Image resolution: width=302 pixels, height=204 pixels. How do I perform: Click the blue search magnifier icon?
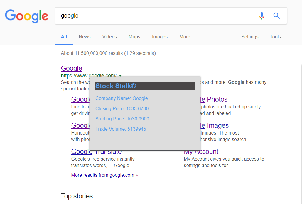click(x=276, y=16)
